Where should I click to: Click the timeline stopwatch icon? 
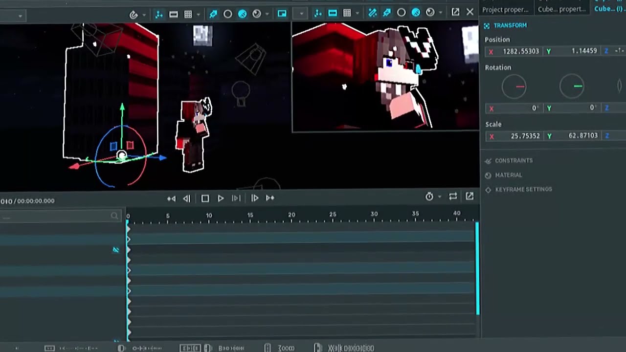coord(429,197)
